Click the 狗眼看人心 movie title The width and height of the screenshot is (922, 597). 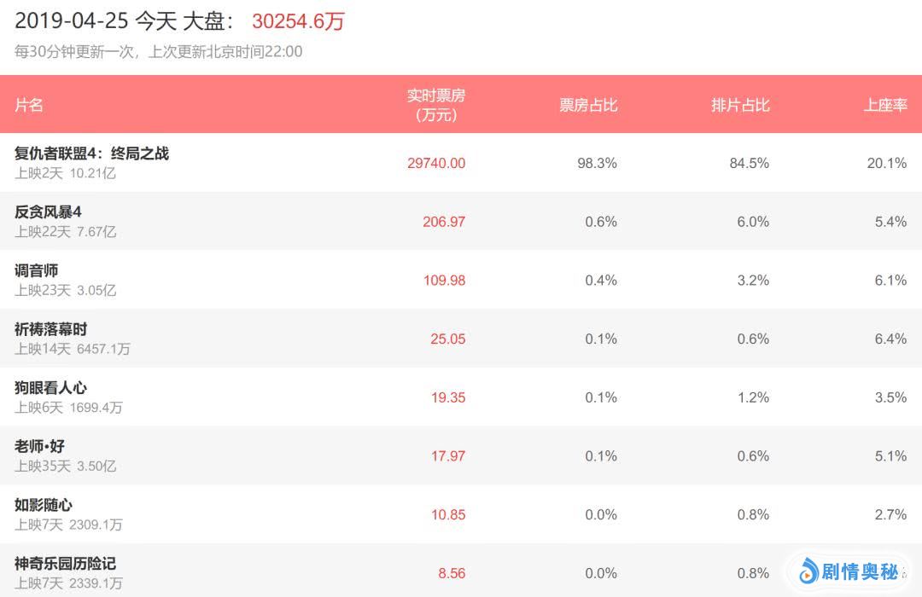(x=51, y=388)
